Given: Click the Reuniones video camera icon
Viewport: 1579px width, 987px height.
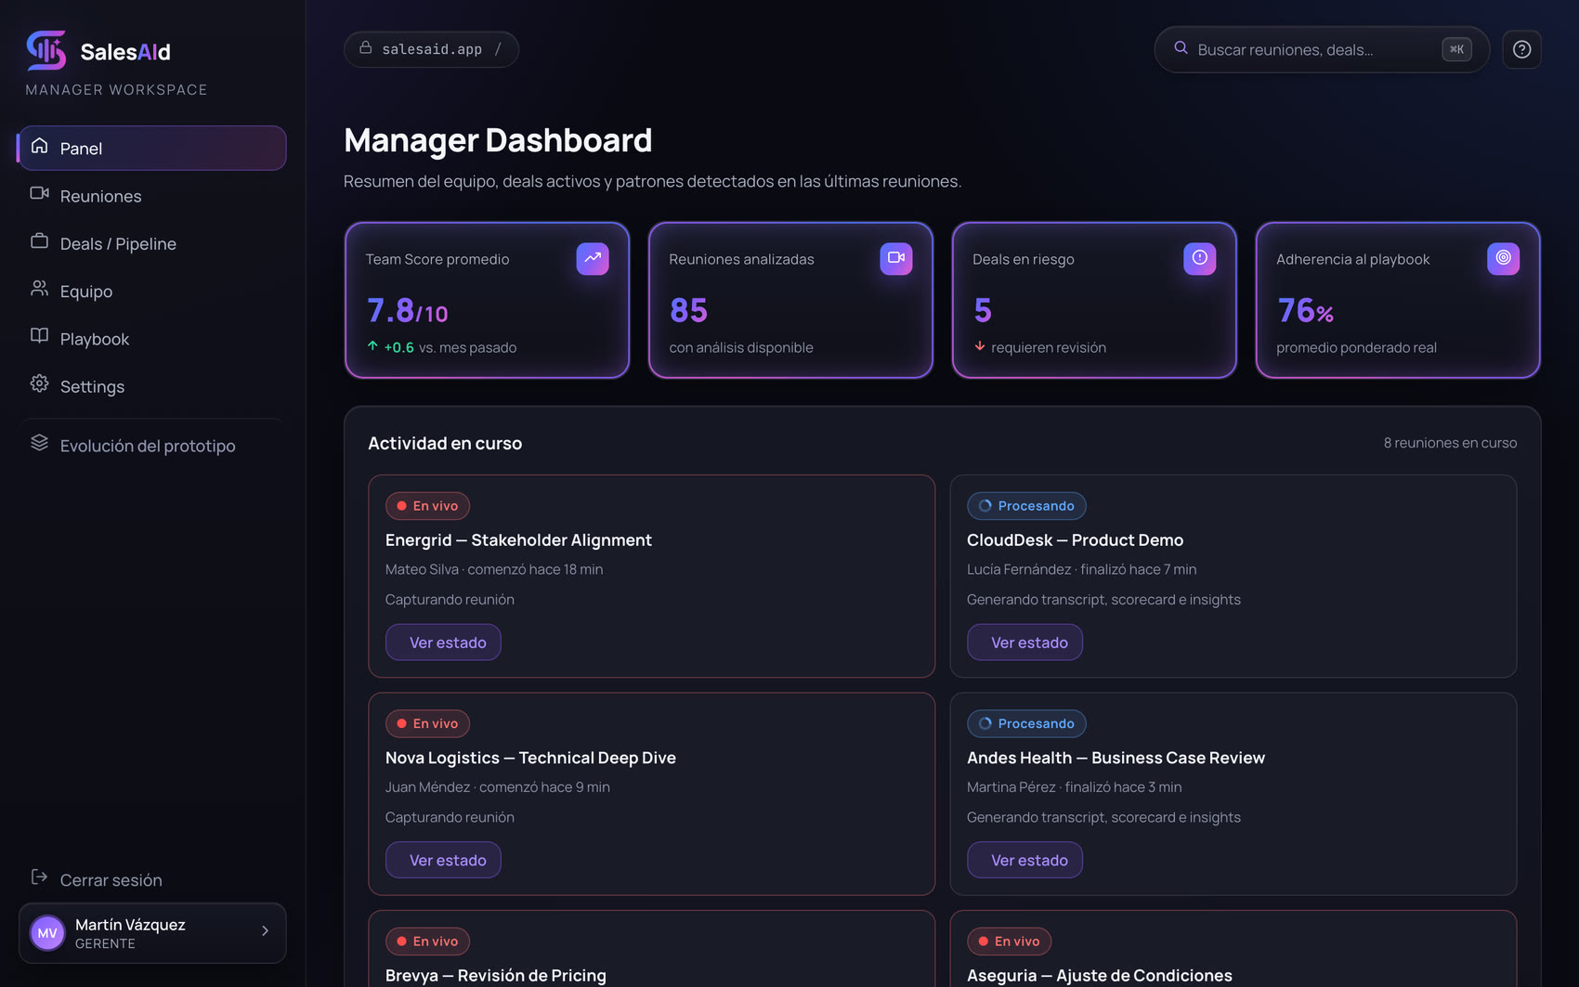Looking at the screenshot, I should (x=39, y=193).
